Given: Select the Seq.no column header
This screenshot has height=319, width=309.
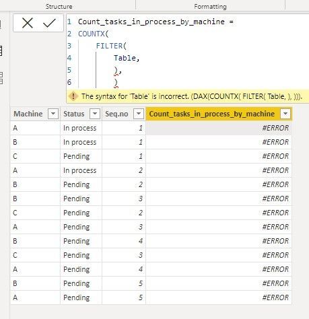Looking at the screenshot, I should (116, 114).
